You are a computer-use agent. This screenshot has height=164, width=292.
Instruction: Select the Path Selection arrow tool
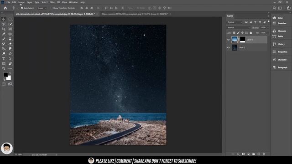coord(10,59)
